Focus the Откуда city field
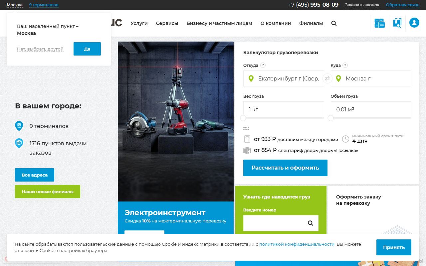Image resolution: width=426 pixels, height=266 pixels. coord(284,78)
